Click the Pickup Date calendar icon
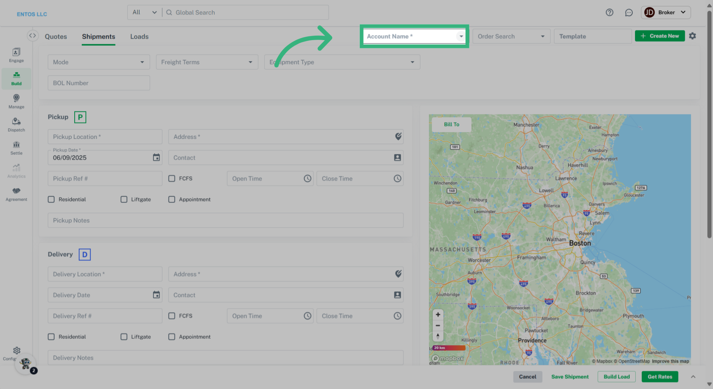The width and height of the screenshot is (713, 389). tap(156, 157)
